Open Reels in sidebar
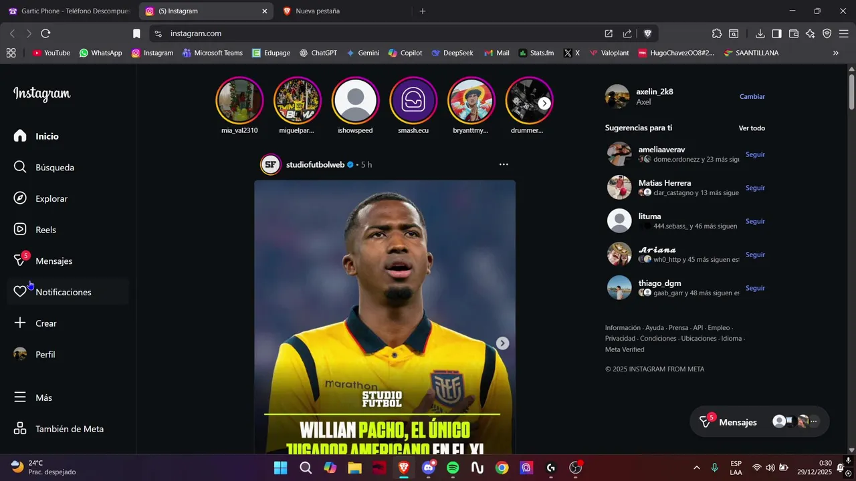 point(35,230)
